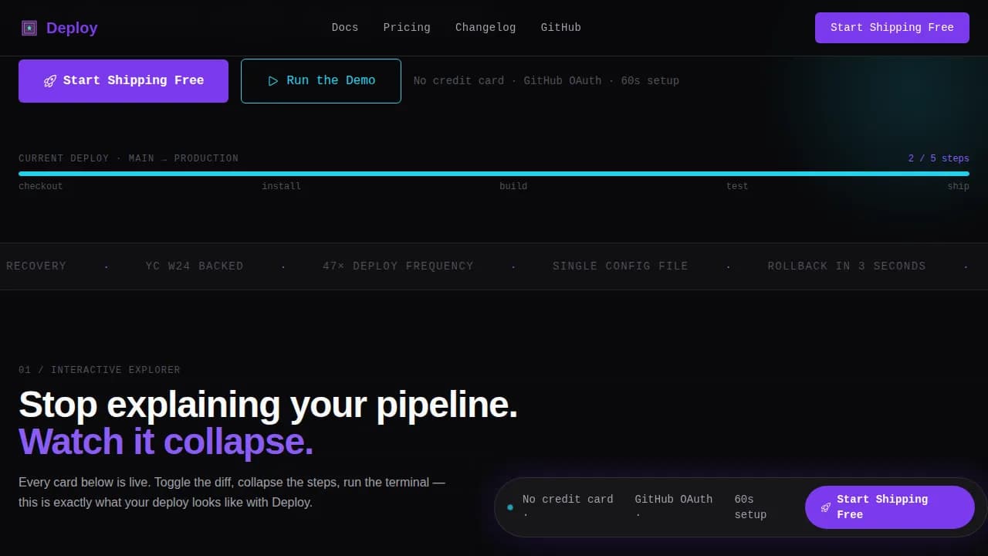This screenshot has width=988, height=556.
Task: Open the GitHub navigation link
Action: (561, 28)
